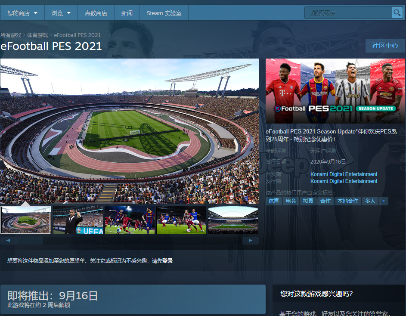The width and height of the screenshot is (406, 316).
Task: Click the 登录 link
Action: click(x=167, y=261)
